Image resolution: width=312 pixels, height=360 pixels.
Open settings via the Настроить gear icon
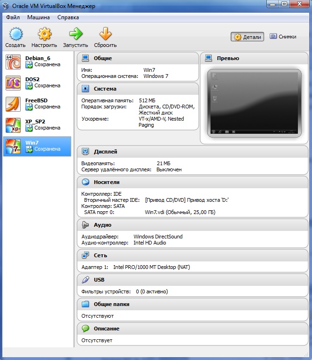44,34
